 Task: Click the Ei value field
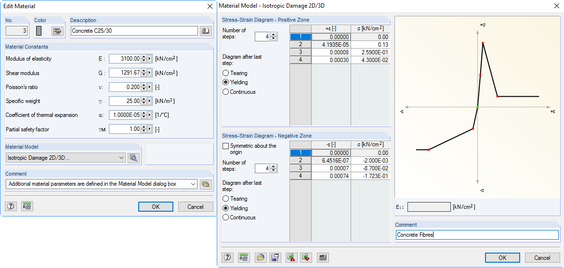click(x=429, y=206)
